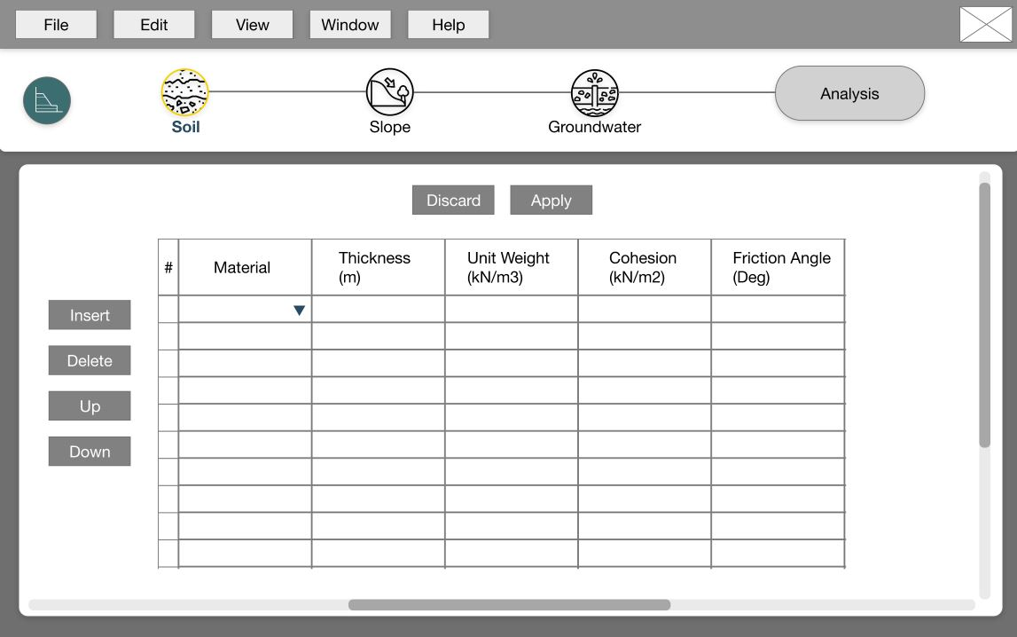Click the horizontal scrollbar thumb
Viewport: 1017px width, 637px height.
coord(509,605)
